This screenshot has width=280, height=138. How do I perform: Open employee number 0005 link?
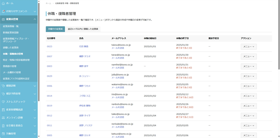[x=49, y=135]
